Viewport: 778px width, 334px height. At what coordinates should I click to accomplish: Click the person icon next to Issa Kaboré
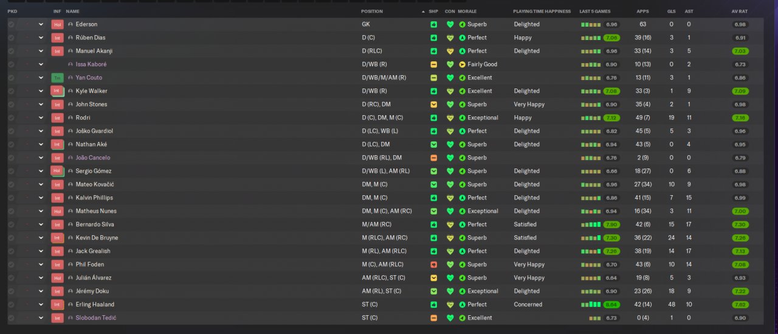71,64
